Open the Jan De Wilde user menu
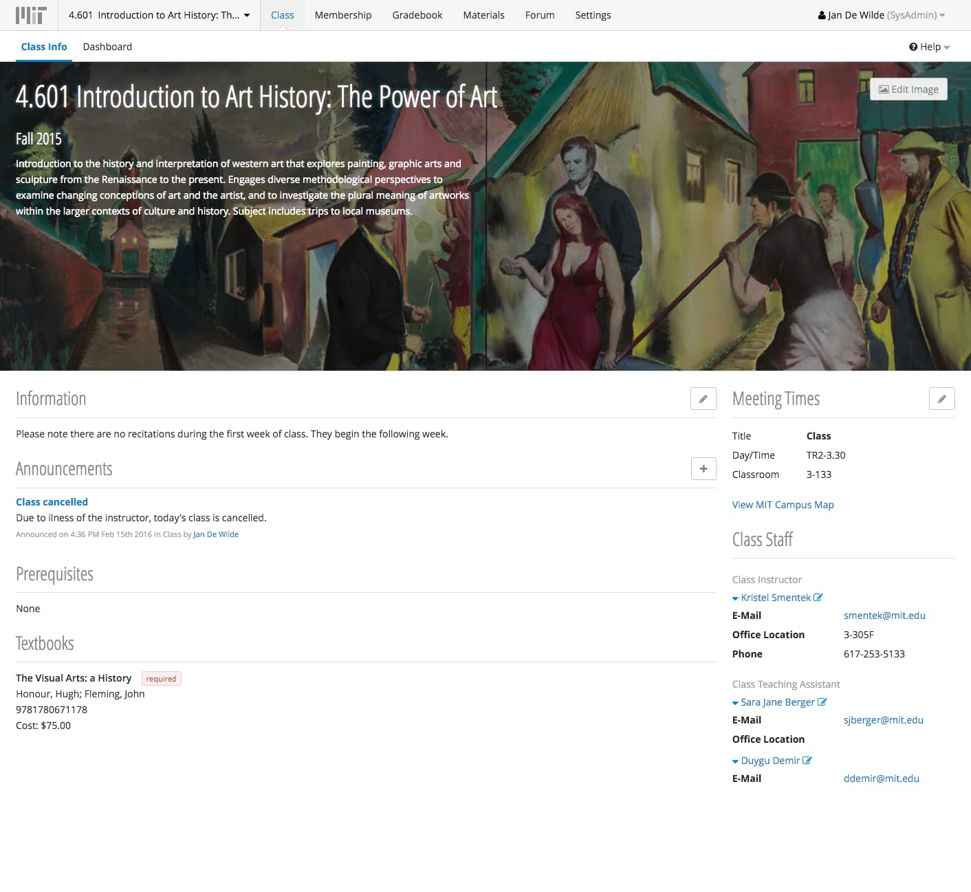Viewport: 971px width, 892px height. (881, 15)
